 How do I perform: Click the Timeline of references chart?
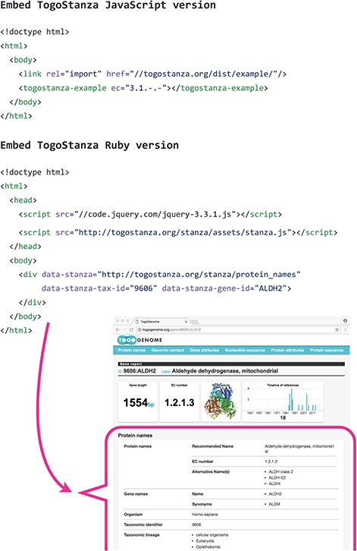(x=283, y=401)
